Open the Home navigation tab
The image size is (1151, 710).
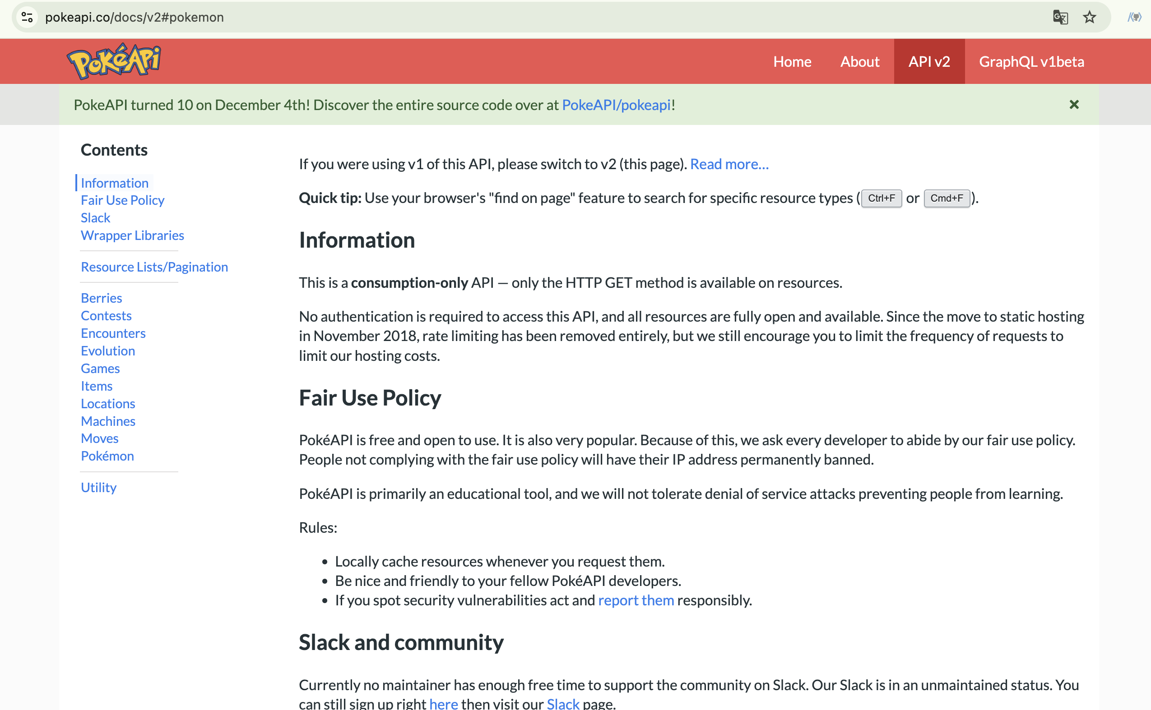coord(792,61)
